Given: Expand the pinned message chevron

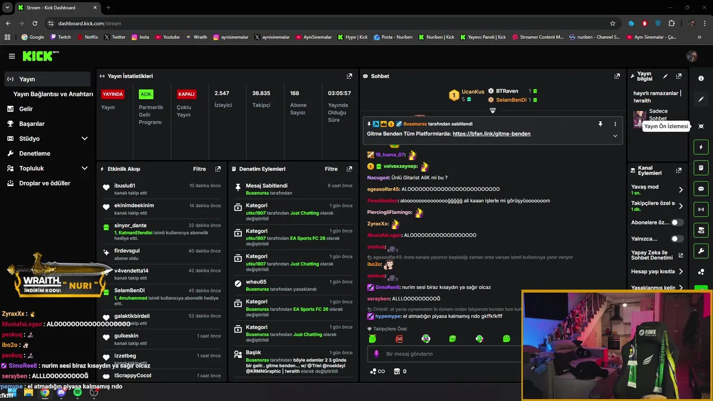Looking at the screenshot, I should 615,135.
